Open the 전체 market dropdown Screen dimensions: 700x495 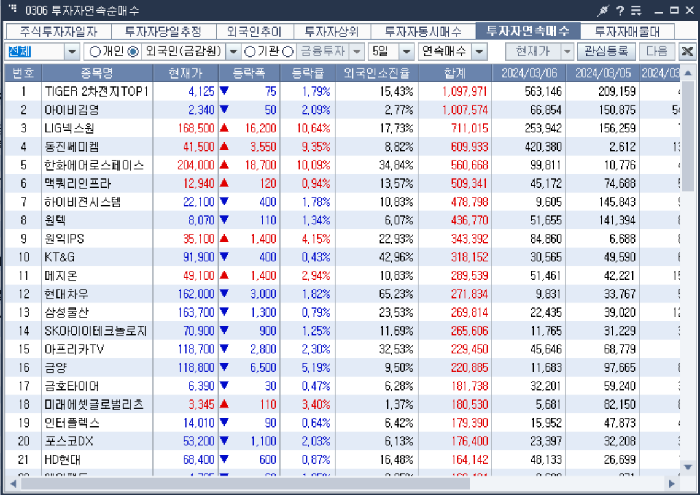72,52
